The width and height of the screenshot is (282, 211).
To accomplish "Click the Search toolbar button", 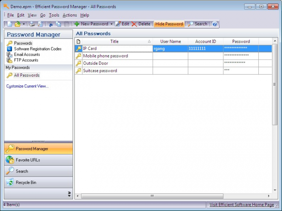I will point(197,24).
